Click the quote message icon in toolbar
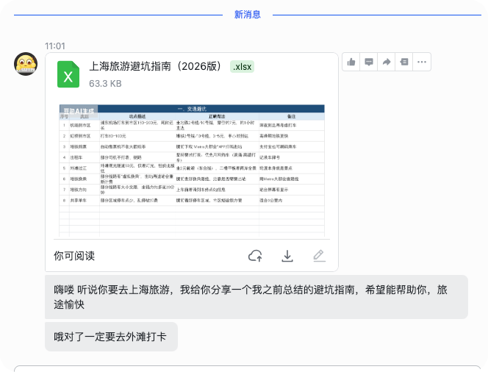This screenshot has height=372, width=488. coord(404,62)
